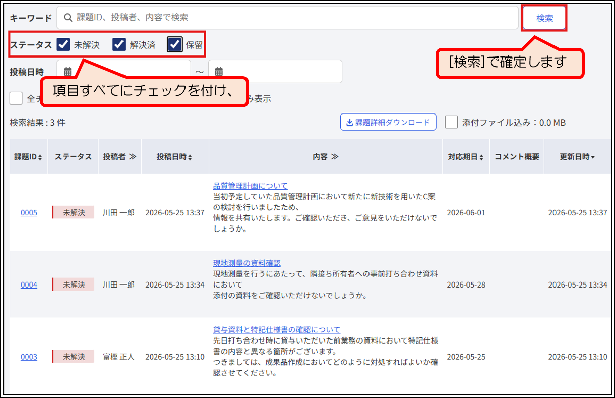
Task: Toggle the checkbox below 投稿日時 label
Action: 16,98
